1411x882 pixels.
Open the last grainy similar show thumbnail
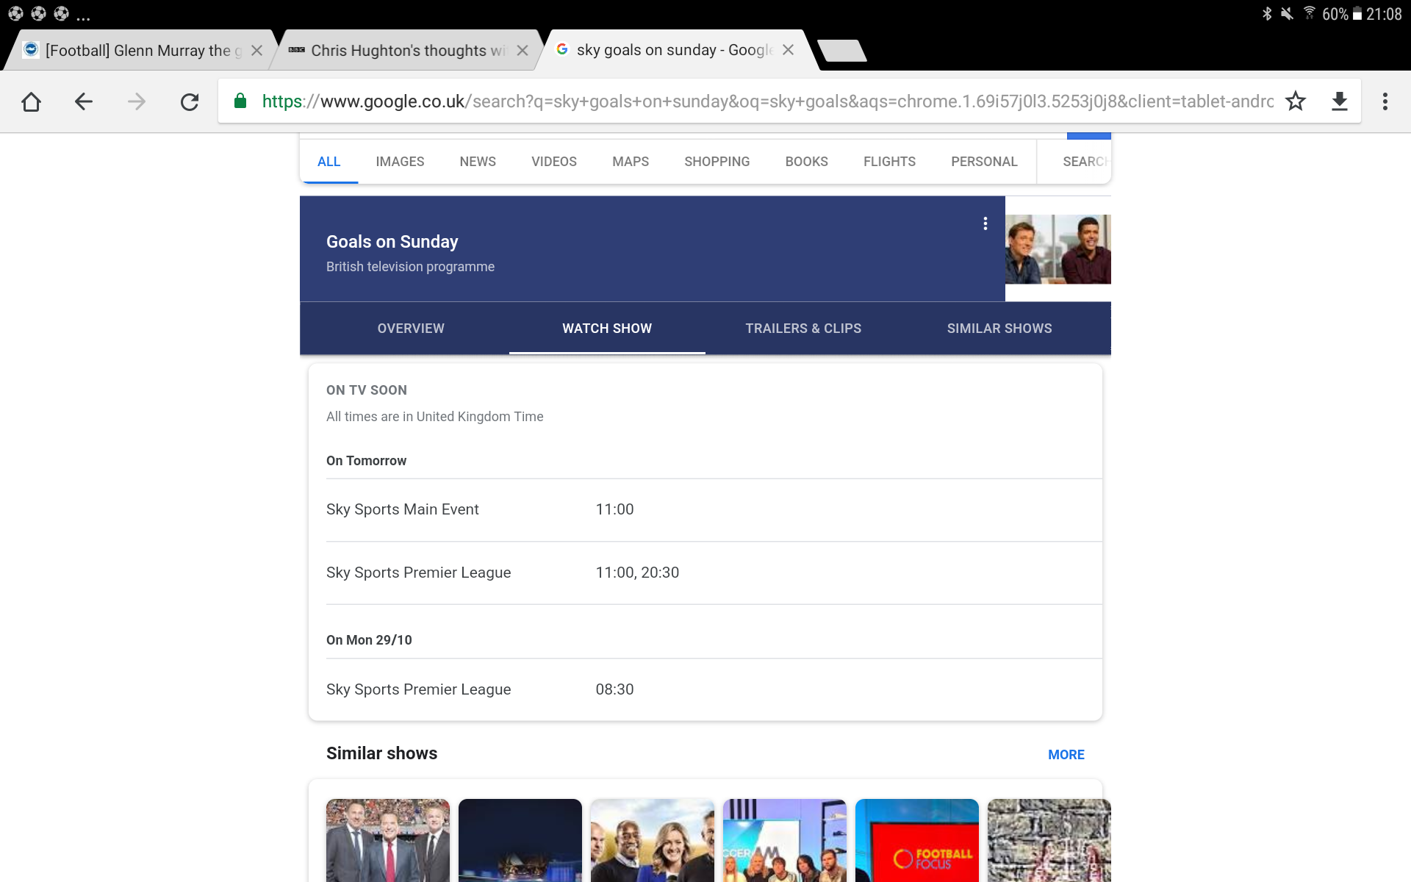pos(1049,840)
